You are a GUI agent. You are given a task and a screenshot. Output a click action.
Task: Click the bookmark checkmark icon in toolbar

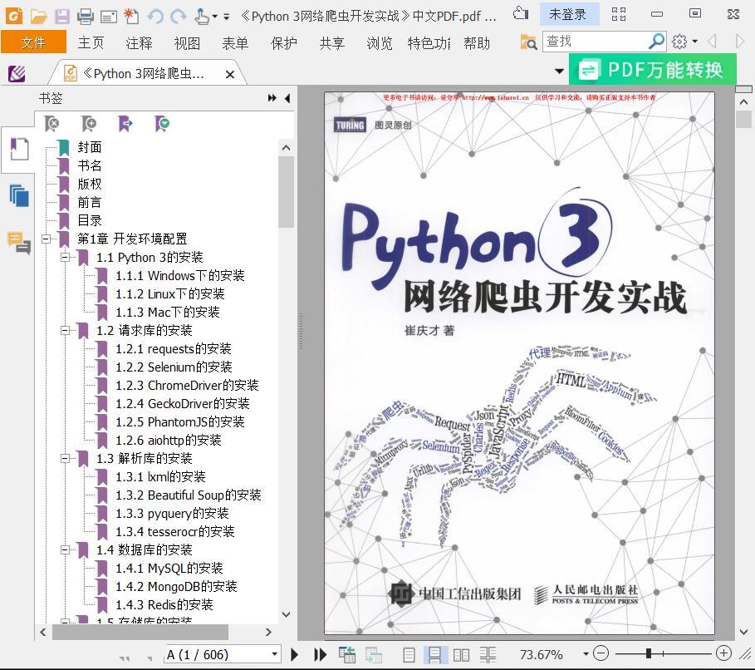pyautogui.click(x=162, y=124)
